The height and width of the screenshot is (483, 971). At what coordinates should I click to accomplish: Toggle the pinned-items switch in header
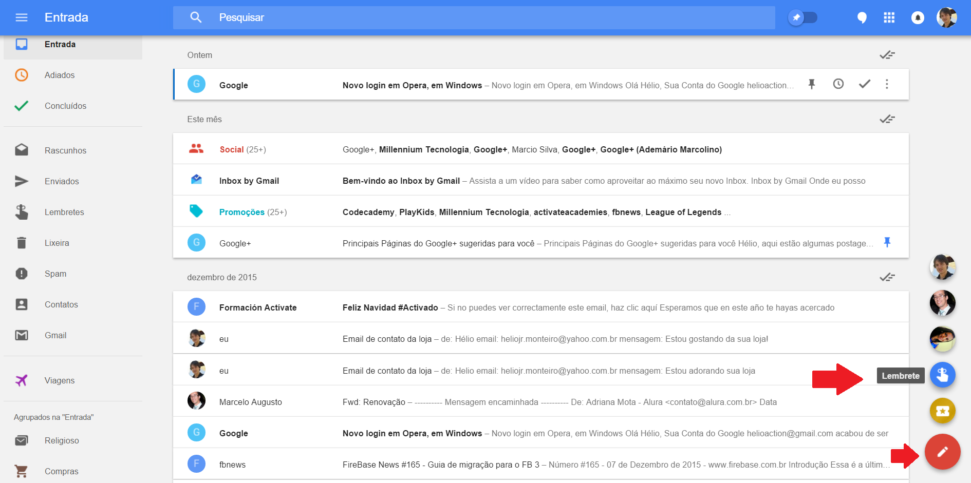pos(802,17)
